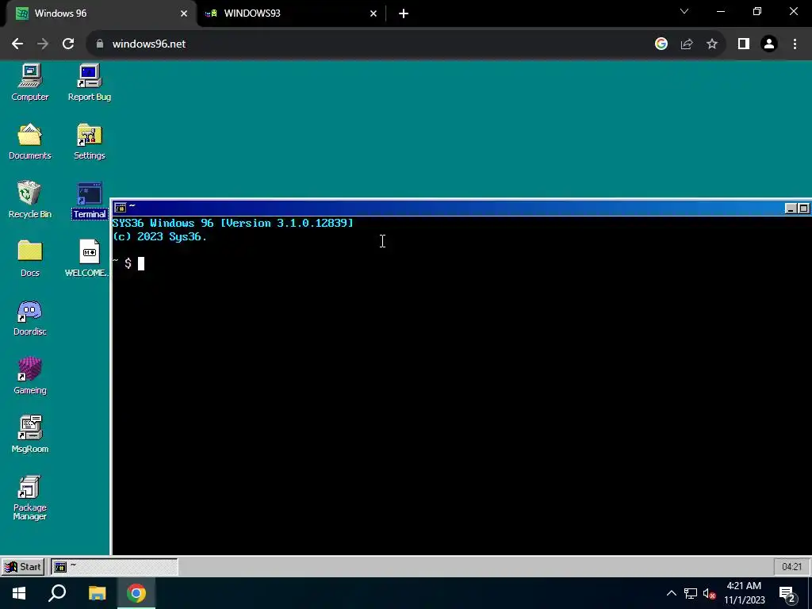Open network status tray icon
This screenshot has width=812, height=609.
(691, 593)
